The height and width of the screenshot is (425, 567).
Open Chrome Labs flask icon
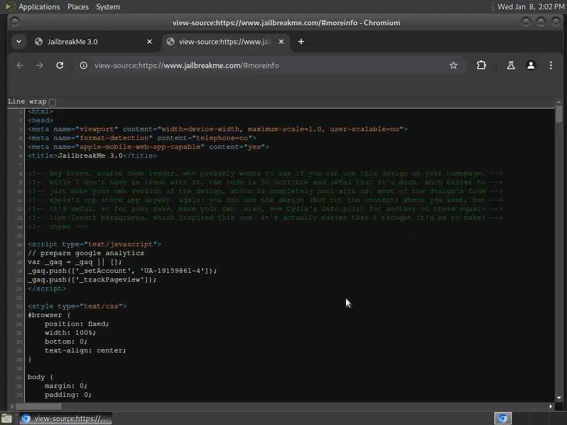[x=511, y=65]
